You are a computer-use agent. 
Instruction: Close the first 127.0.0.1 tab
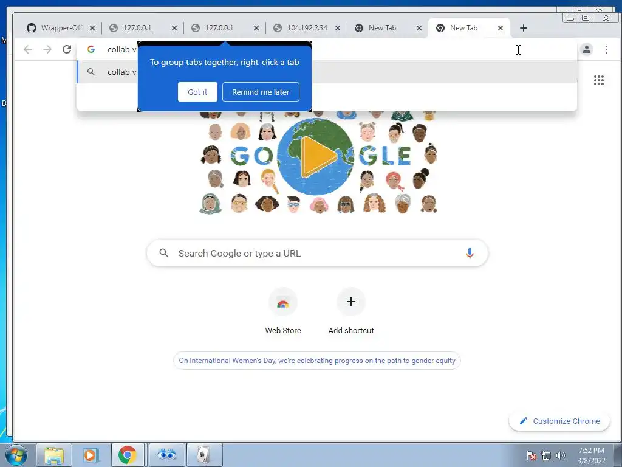(174, 28)
